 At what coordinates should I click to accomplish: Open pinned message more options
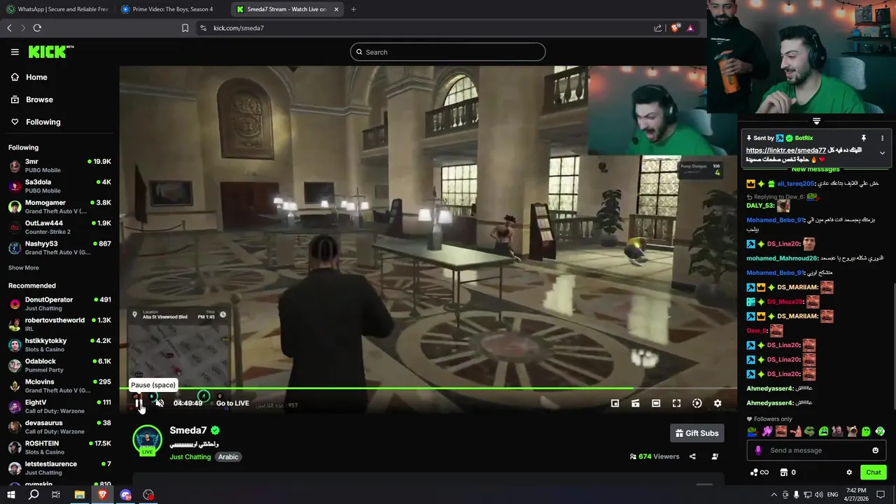pyautogui.click(x=882, y=138)
